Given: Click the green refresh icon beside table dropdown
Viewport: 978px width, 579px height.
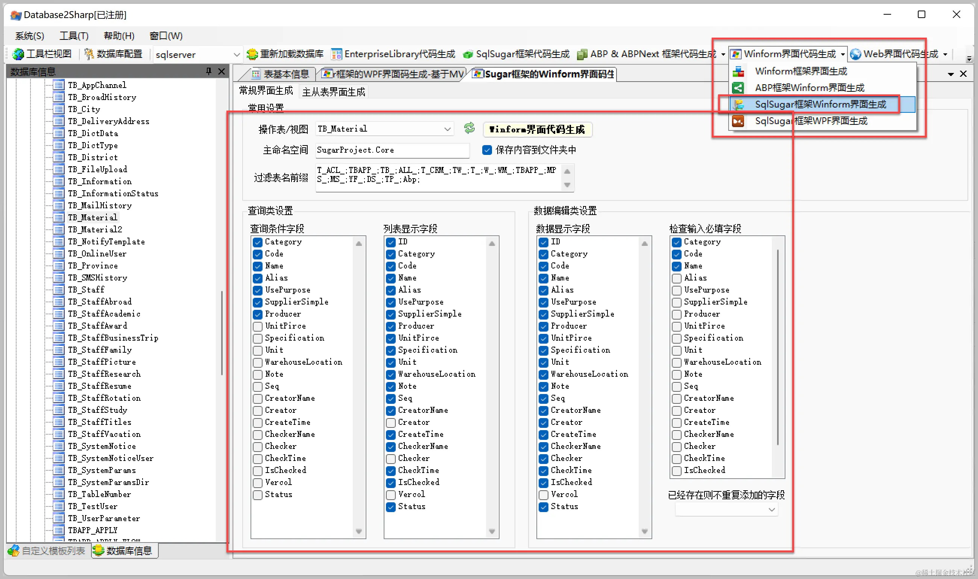Looking at the screenshot, I should [x=469, y=128].
